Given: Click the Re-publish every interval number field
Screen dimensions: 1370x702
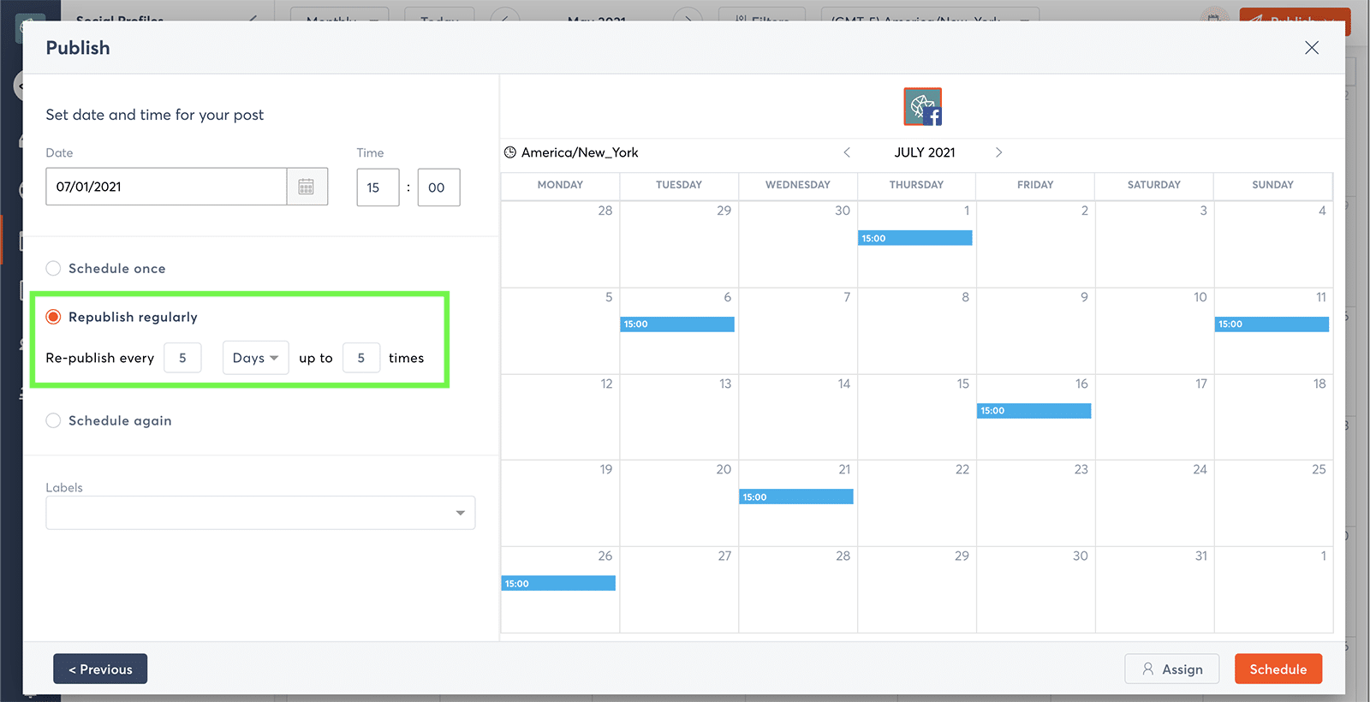Looking at the screenshot, I should (182, 358).
